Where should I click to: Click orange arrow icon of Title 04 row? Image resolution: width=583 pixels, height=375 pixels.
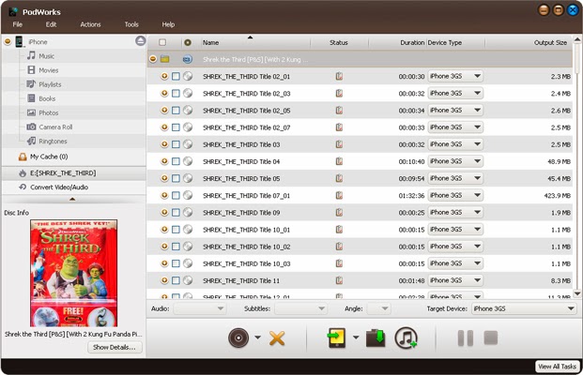pyautogui.click(x=164, y=161)
